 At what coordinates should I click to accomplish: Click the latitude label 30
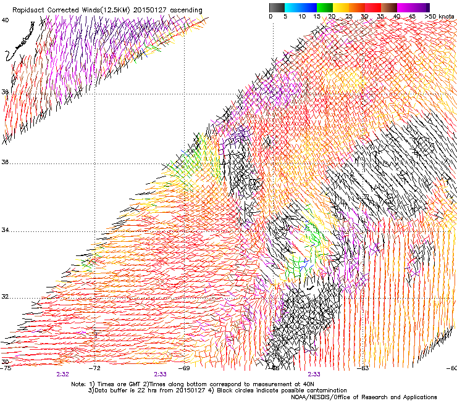pos(5,362)
